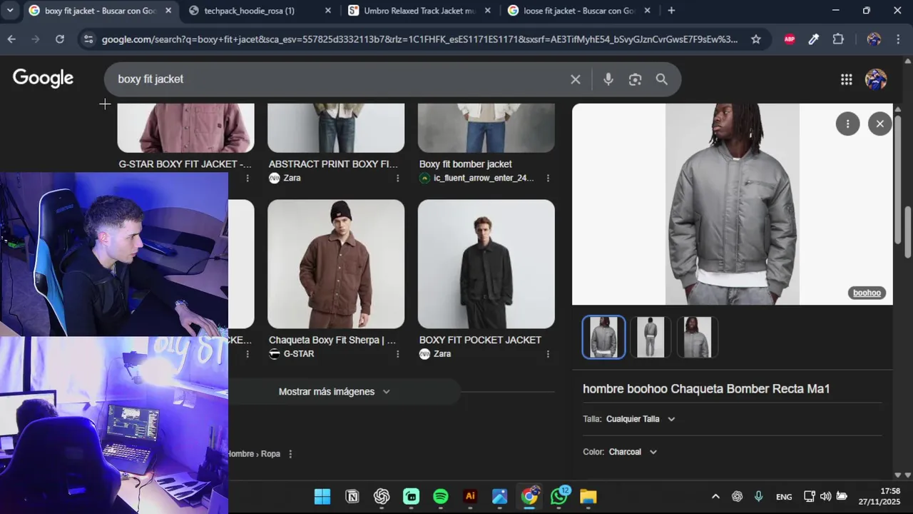
Task: Show hidden system tray icons
Action: 715,497
